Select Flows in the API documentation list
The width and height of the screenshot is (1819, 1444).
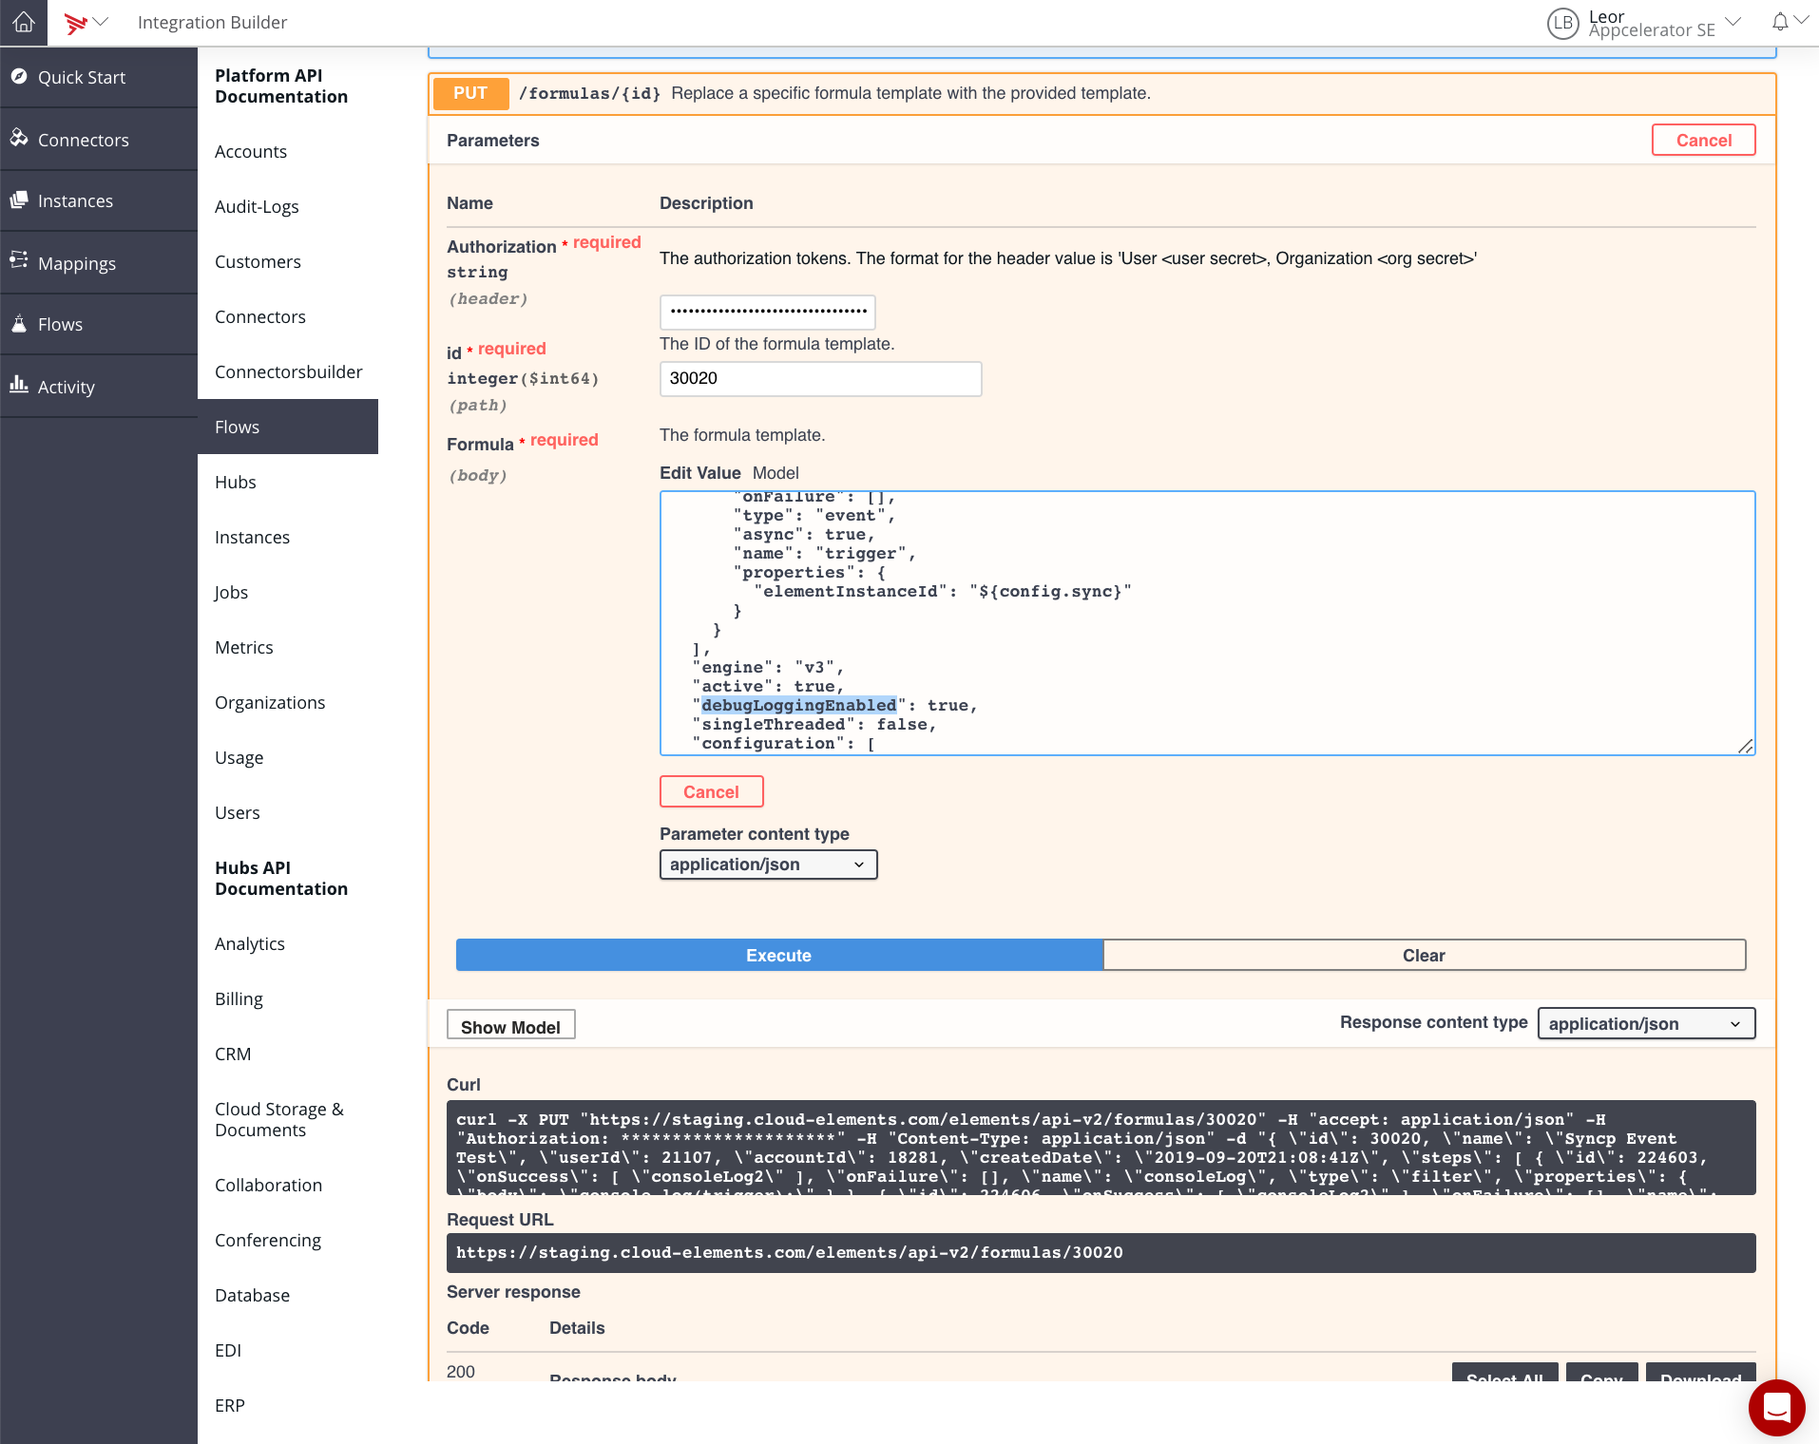point(238,427)
